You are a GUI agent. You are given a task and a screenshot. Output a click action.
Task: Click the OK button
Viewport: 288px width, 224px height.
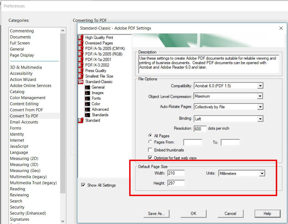(193, 214)
